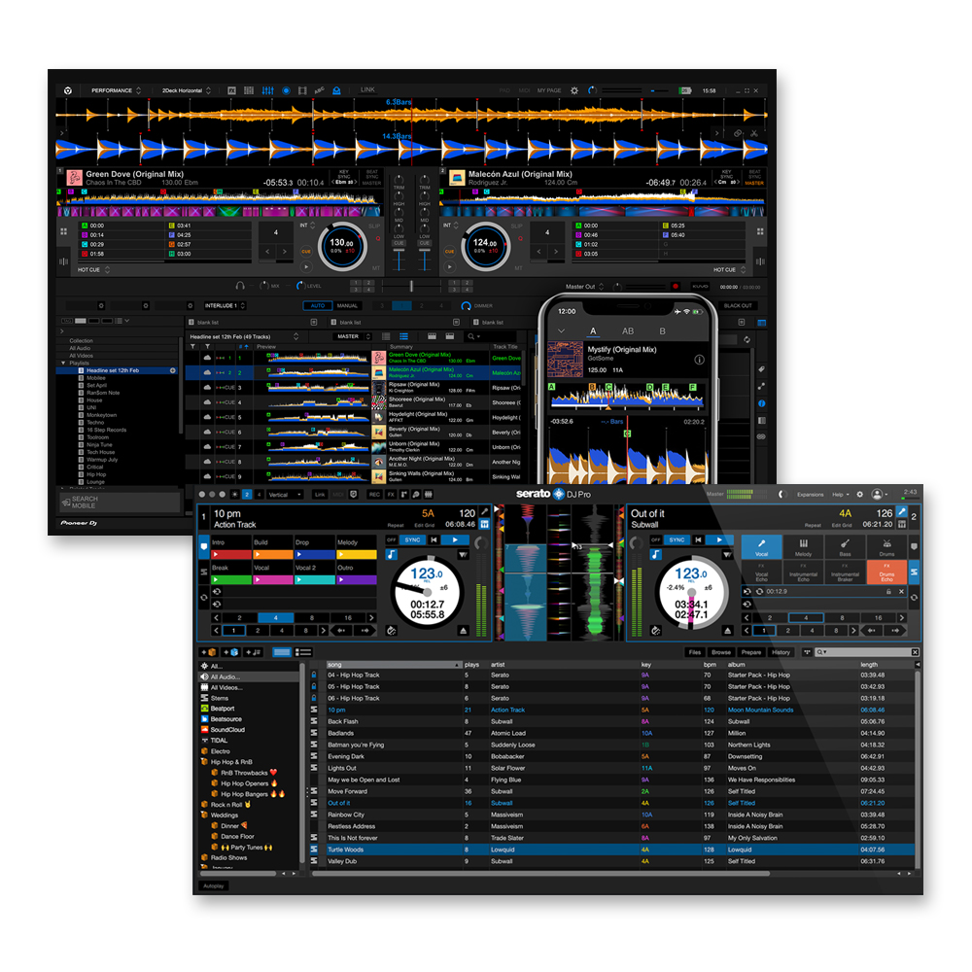Open the mixer panel icon in rekordbox toolbar
The image size is (972, 972).
coord(268,90)
